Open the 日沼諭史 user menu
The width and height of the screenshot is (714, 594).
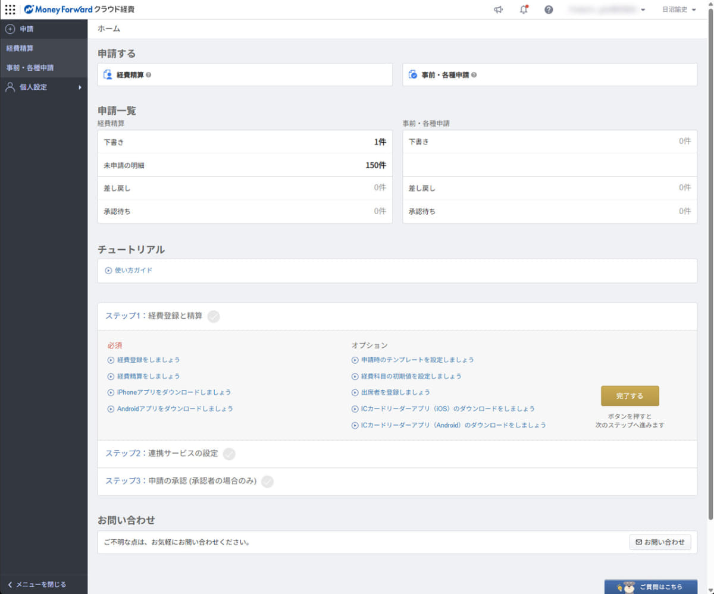(677, 10)
